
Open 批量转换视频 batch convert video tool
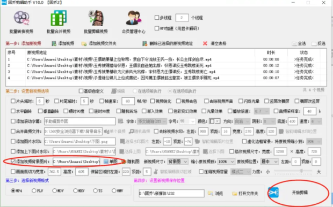(21, 22)
